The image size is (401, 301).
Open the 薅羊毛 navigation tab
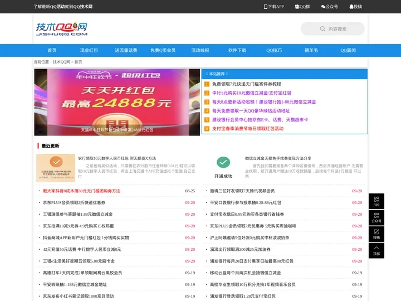point(311,50)
